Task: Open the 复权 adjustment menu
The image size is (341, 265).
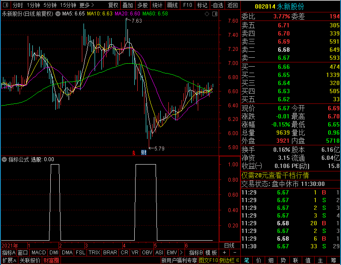Action: 113,5
